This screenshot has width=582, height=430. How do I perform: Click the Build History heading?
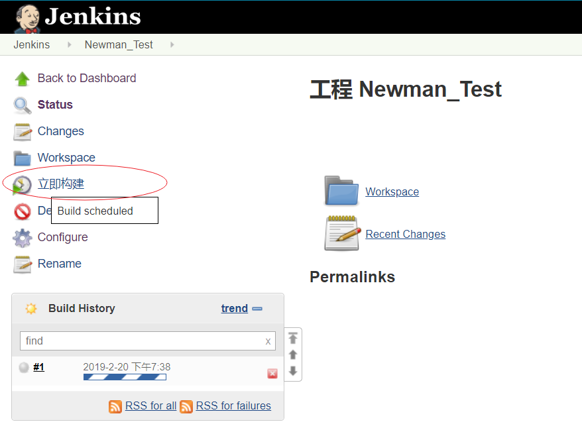click(82, 308)
